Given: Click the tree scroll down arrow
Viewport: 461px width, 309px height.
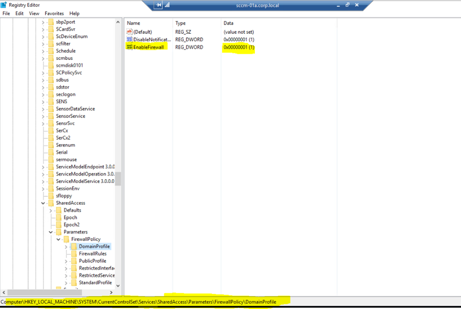Looking at the screenshot, I should tap(118, 285).
